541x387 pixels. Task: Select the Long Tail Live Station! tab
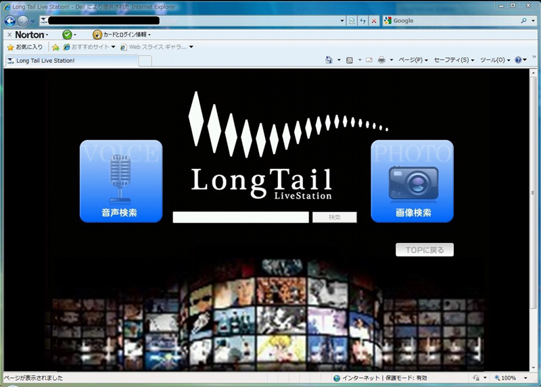coord(72,61)
